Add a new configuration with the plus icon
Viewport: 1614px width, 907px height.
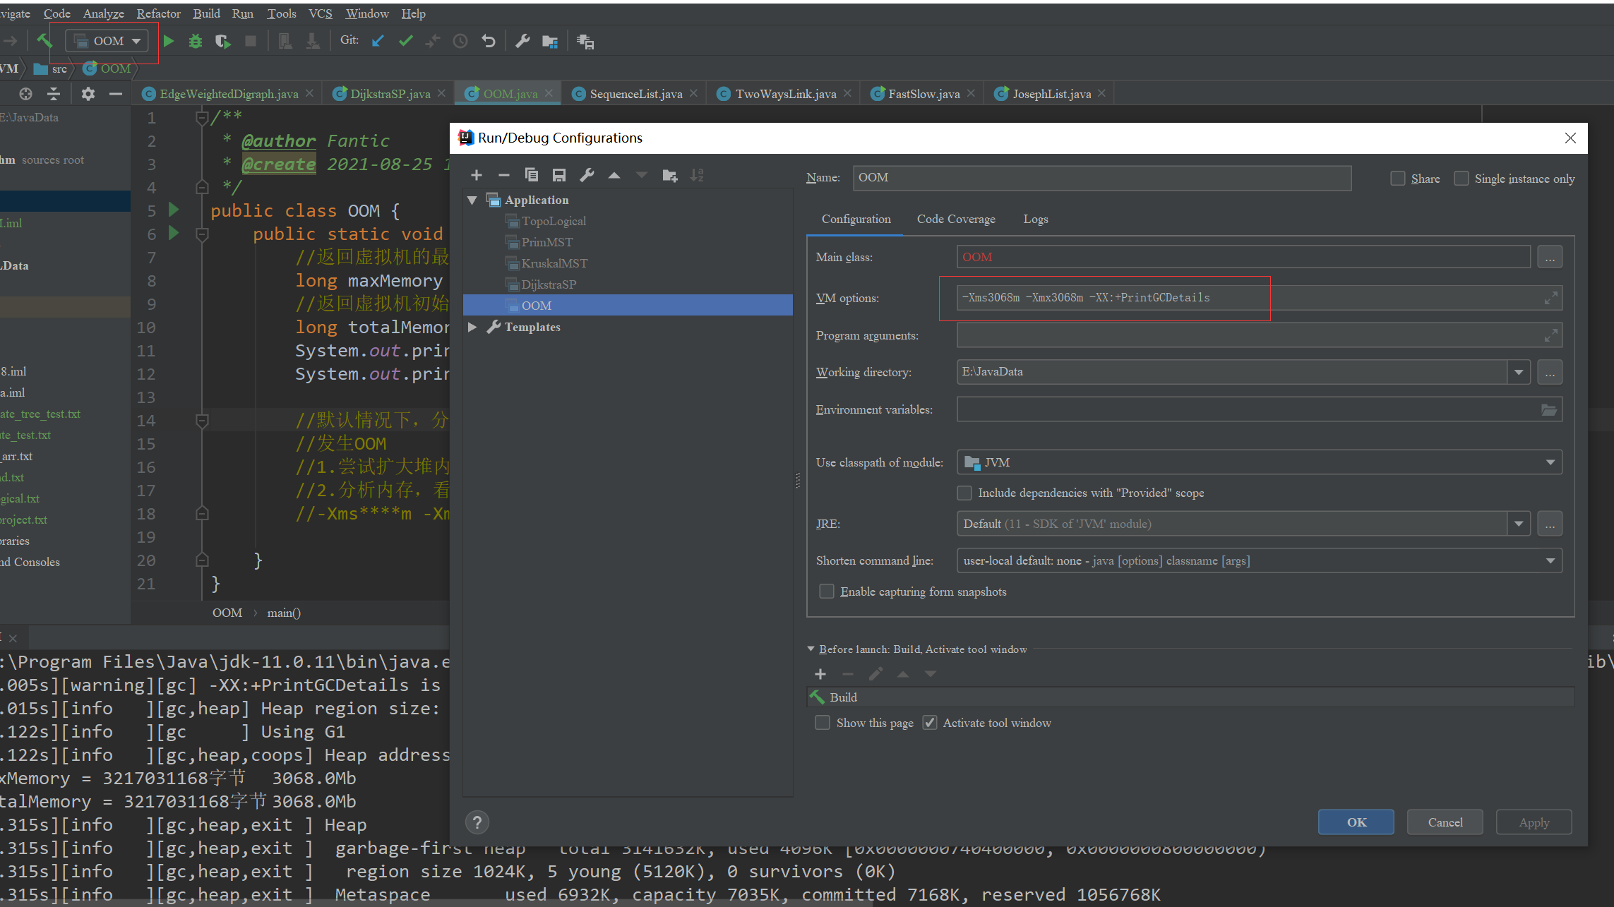(x=477, y=175)
